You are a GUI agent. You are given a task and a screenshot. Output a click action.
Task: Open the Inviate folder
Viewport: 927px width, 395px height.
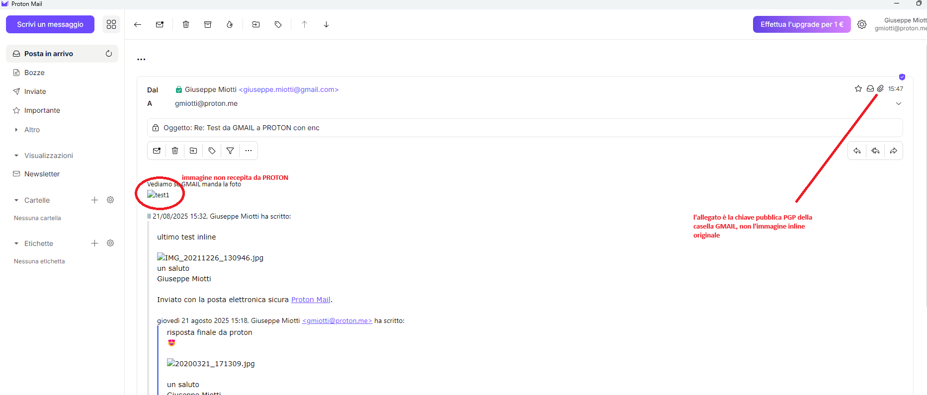[35, 91]
